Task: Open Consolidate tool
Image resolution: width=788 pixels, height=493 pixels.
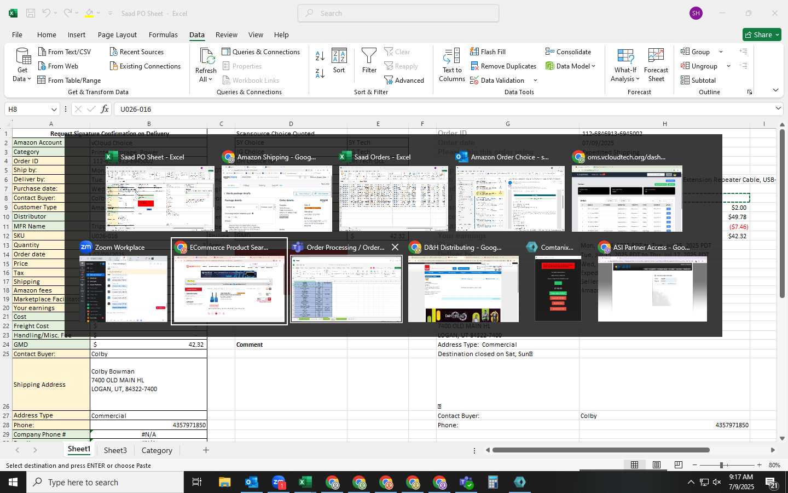Action: pos(568,51)
